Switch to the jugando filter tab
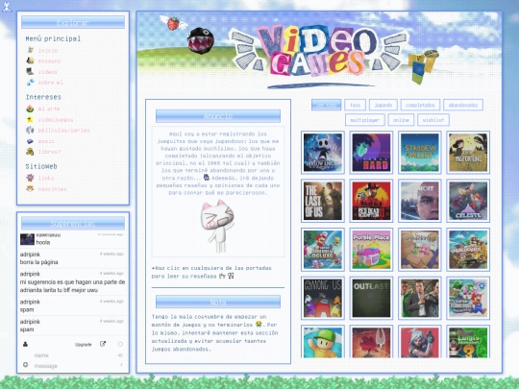Viewport: 519px width, 389px height. tap(383, 105)
